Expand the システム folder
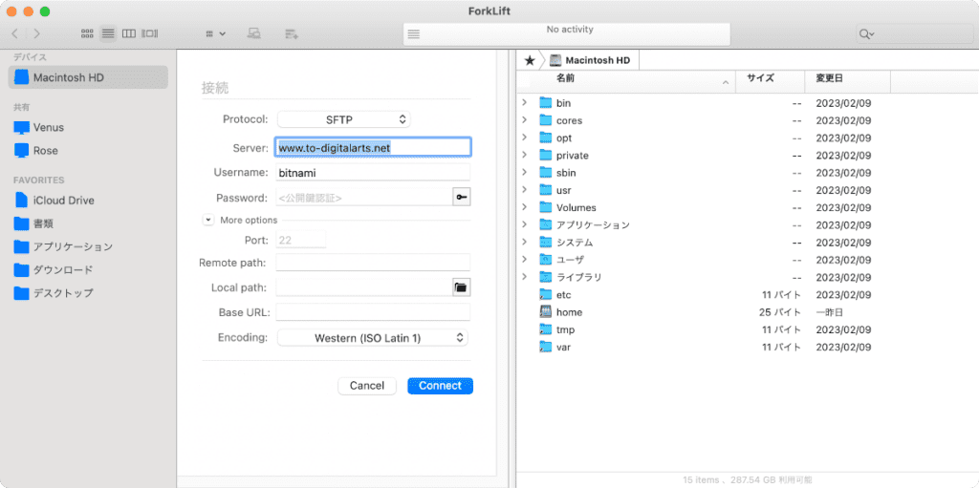Image resolution: width=979 pixels, height=488 pixels. click(x=525, y=242)
